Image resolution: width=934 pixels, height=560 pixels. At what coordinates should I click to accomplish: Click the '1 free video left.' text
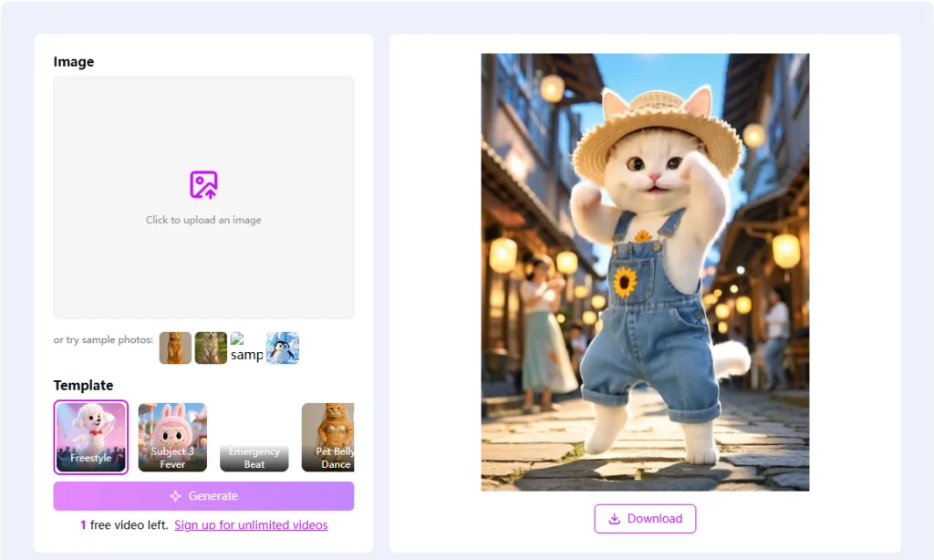[124, 524]
